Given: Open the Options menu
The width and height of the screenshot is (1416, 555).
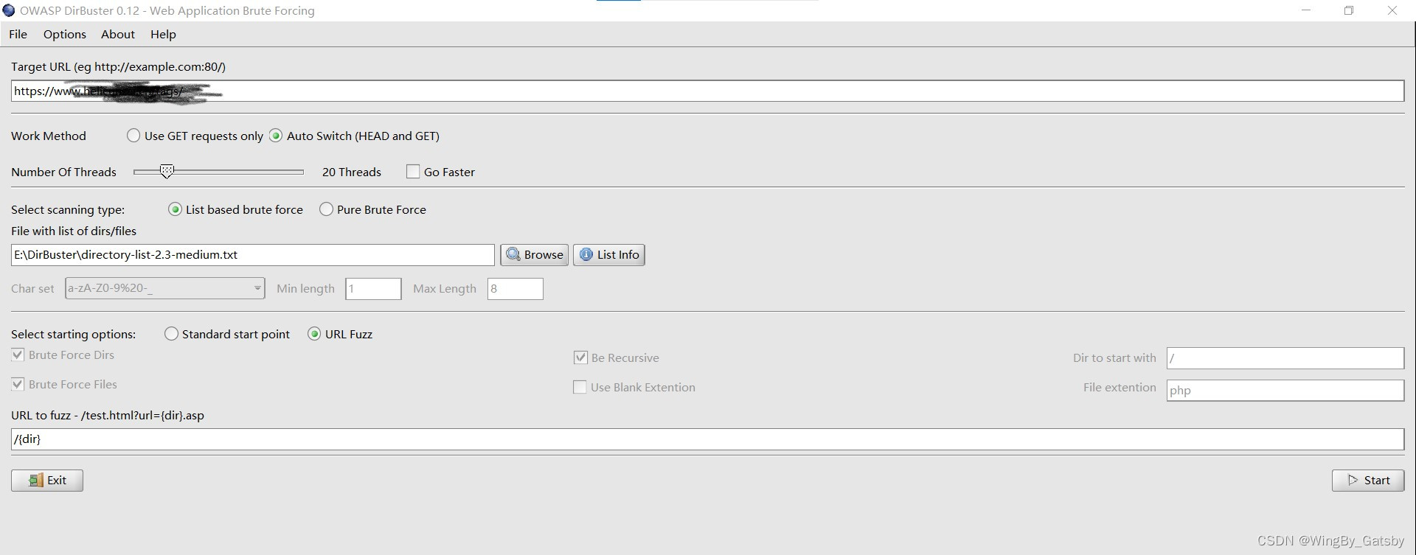Looking at the screenshot, I should click(x=64, y=34).
